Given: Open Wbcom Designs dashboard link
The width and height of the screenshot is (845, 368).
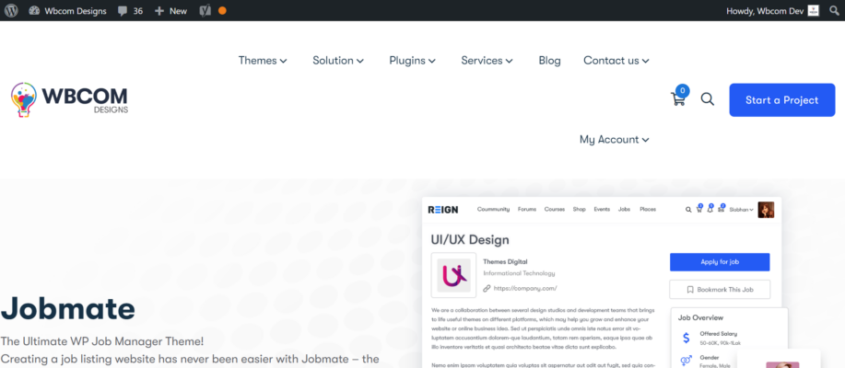Looking at the screenshot, I should click(68, 11).
